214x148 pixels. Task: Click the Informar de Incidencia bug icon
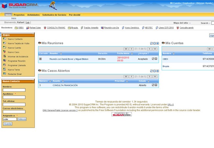click(x=5, y=56)
